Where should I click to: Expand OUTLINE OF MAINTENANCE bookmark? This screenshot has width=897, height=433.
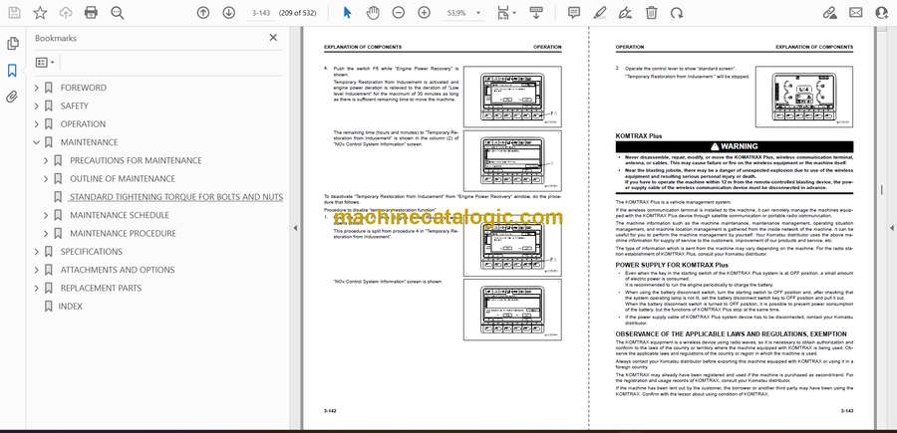pos(46,179)
